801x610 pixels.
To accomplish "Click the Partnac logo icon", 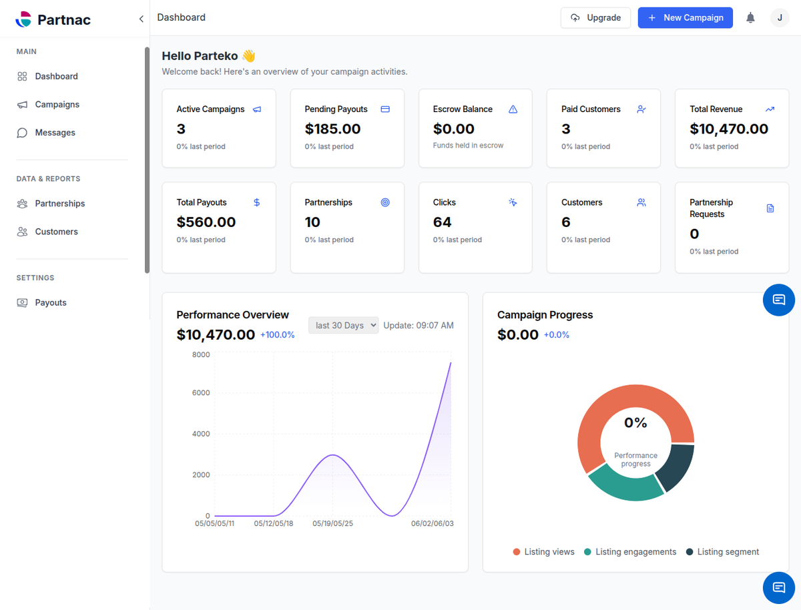I will 23,19.
